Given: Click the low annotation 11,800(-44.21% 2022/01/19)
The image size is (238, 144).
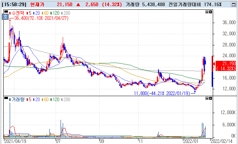Looking at the screenshot, I should (x=162, y=93).
